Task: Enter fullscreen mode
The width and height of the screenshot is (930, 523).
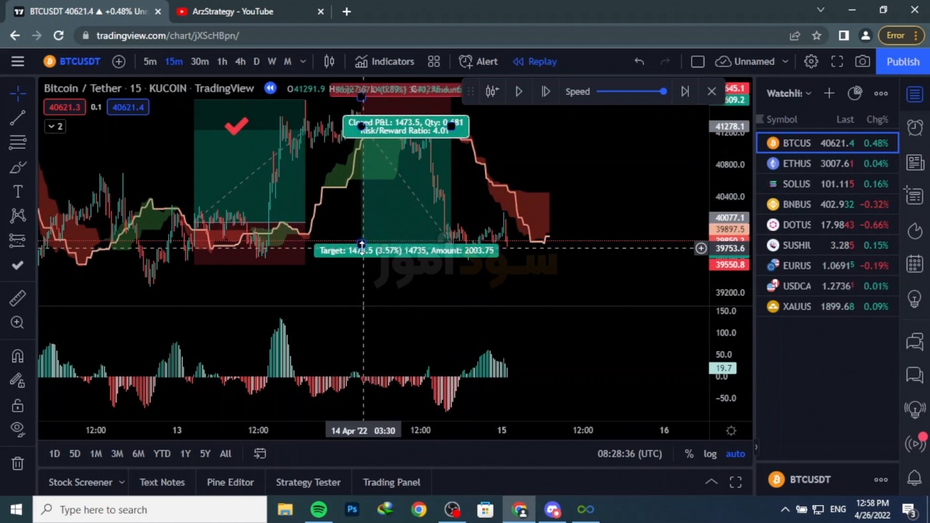Action: 837,62
